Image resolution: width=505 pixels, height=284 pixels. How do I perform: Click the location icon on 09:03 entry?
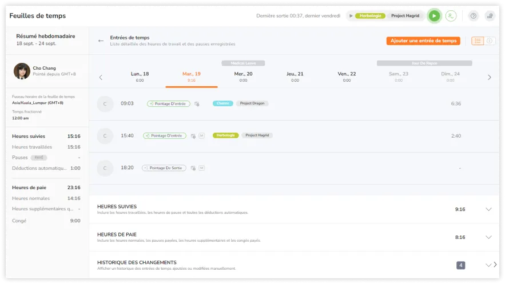(197, 104)
